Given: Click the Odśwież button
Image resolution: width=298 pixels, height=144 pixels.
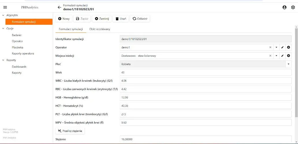Looking at the screenshot, I should pos(140,19).
